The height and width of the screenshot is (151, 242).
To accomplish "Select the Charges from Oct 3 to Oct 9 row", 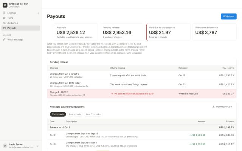I will click(x=142, y=75).
